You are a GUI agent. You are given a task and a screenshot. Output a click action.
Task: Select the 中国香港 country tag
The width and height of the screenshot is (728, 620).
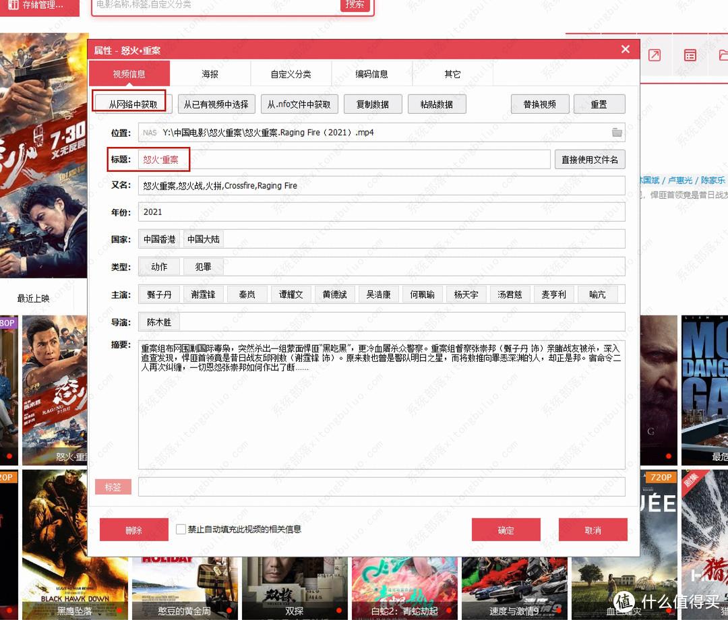pyautogui.click(x=159, y=239)
